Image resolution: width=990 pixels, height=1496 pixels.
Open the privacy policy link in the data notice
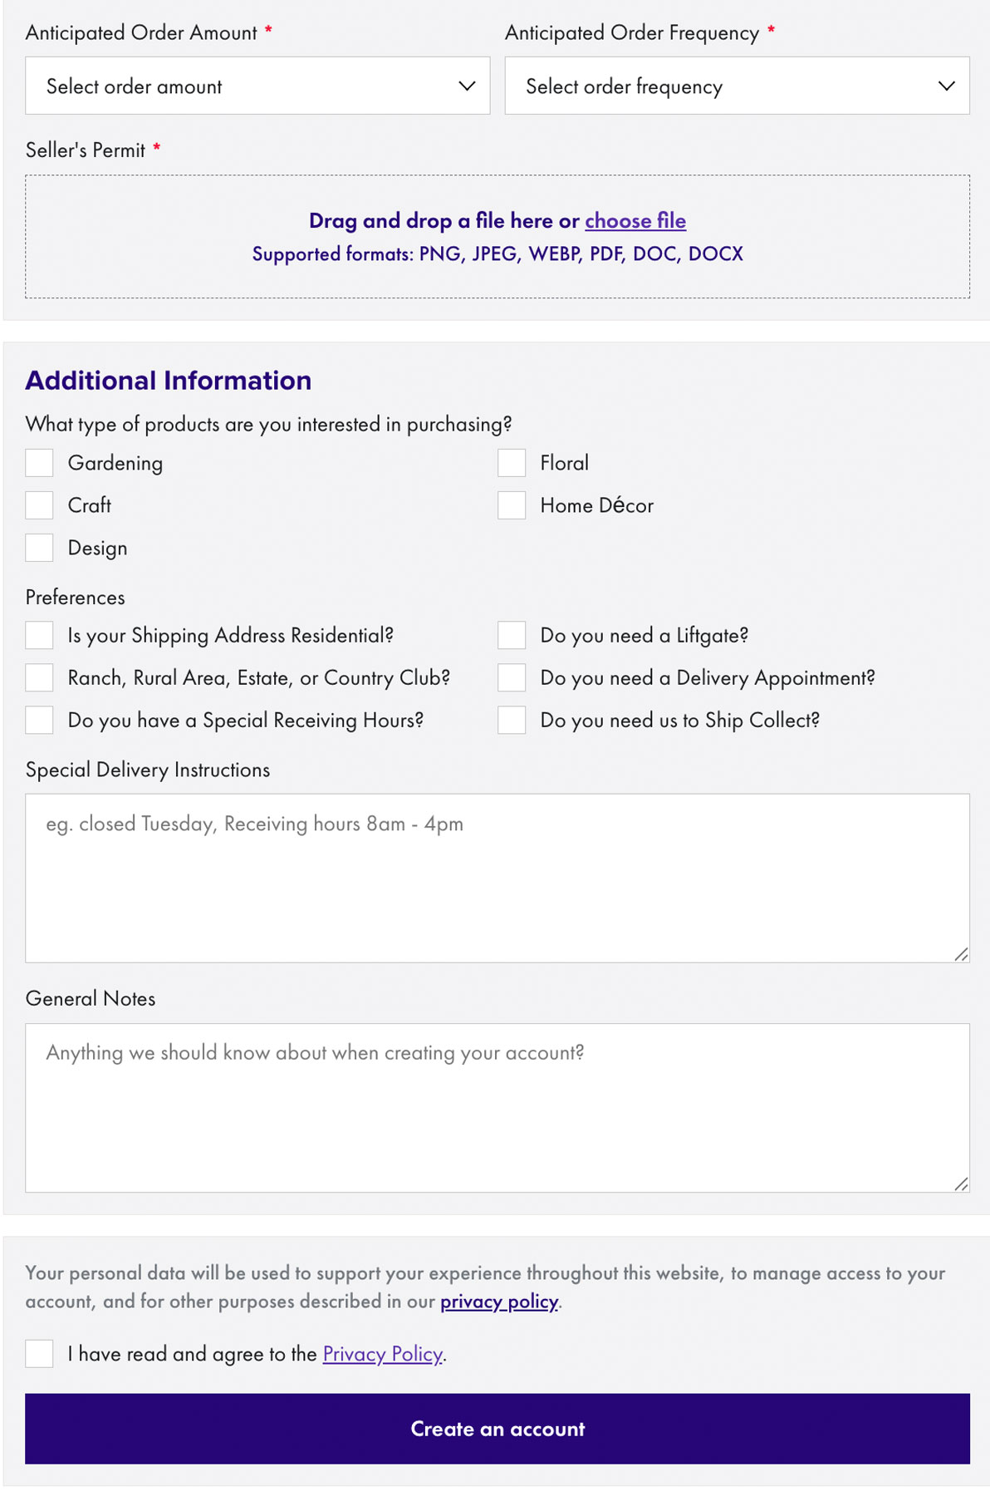499,1302
